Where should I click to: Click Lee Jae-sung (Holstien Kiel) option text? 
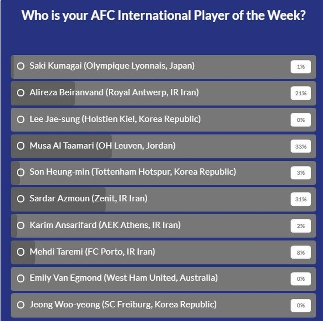(115, 119)
